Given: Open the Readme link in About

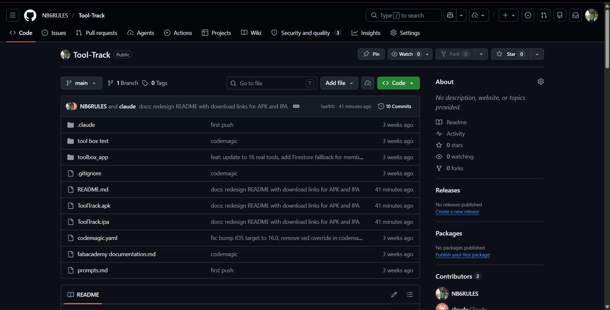Looking at the screenshot, I should click(x=451, y=122).
